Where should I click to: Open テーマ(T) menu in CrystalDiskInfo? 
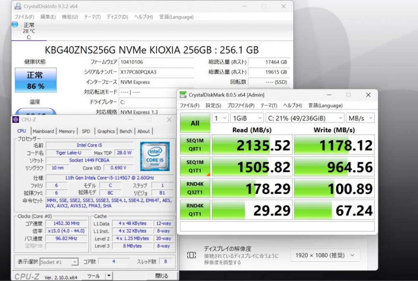[92, 17]
